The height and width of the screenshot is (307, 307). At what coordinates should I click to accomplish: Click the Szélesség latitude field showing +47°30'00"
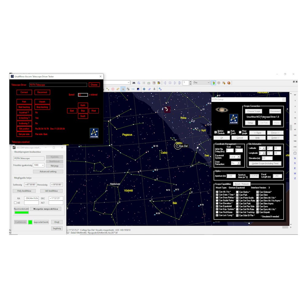pyautogui.click(x=30, y=185)
